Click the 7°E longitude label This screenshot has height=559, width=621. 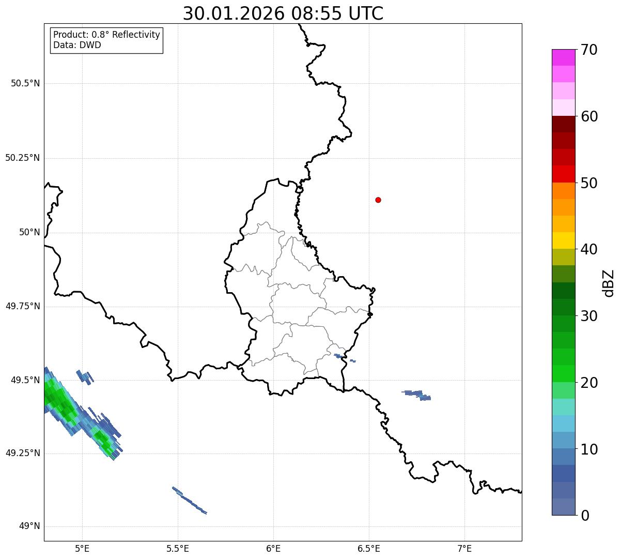point(464,548)
